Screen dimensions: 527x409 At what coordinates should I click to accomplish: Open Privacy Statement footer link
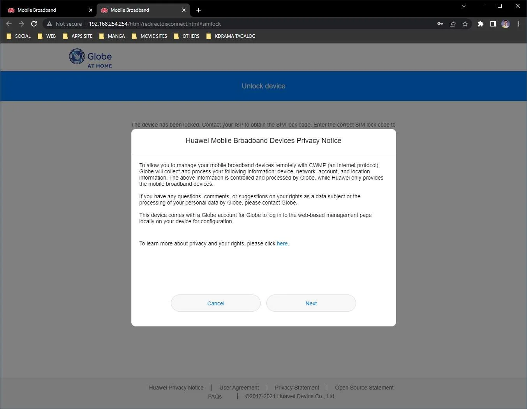coord(297,388)
